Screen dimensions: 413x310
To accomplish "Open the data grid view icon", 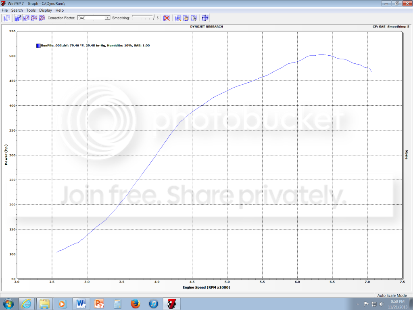I will [6, 18].
